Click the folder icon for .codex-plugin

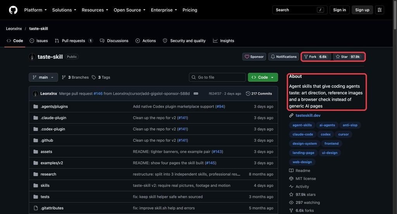(36, 129)
